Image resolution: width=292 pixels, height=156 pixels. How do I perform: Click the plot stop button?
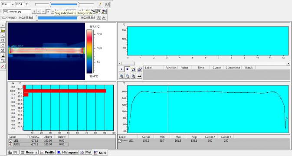pyautogui.click(x=128, y=69)
